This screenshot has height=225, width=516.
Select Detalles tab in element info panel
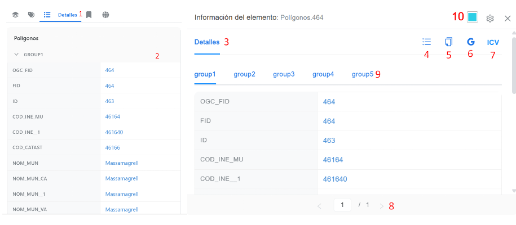(207, 42)
